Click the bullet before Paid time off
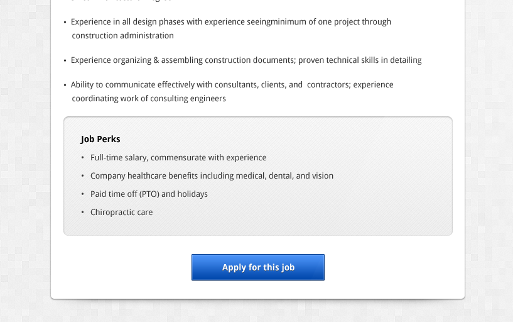The height and width of the screenshot is (322, 513). [x=82, y=194]
